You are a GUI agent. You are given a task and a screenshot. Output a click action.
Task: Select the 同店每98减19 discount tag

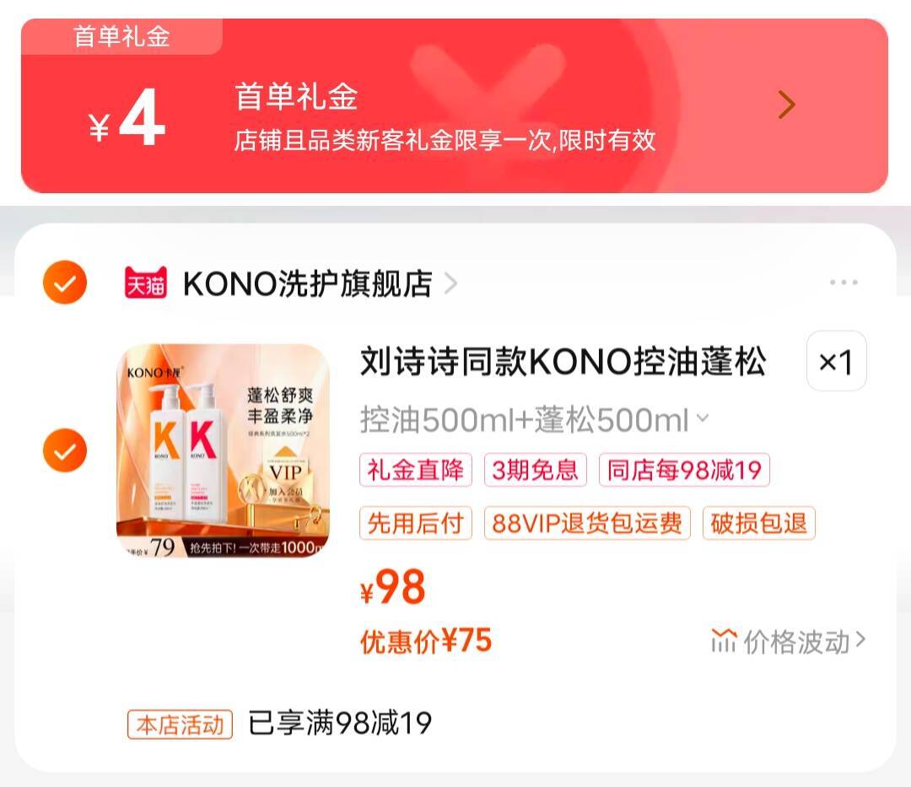(684, 470)
